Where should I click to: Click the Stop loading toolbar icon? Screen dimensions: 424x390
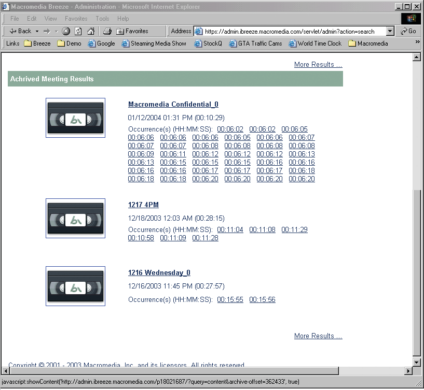(66, 31)
